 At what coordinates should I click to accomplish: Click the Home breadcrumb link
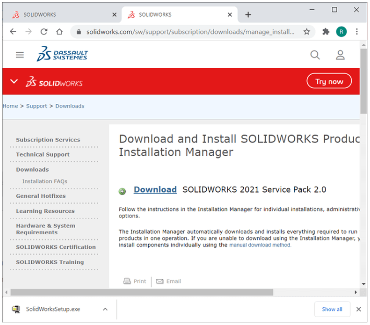(10, 106)
